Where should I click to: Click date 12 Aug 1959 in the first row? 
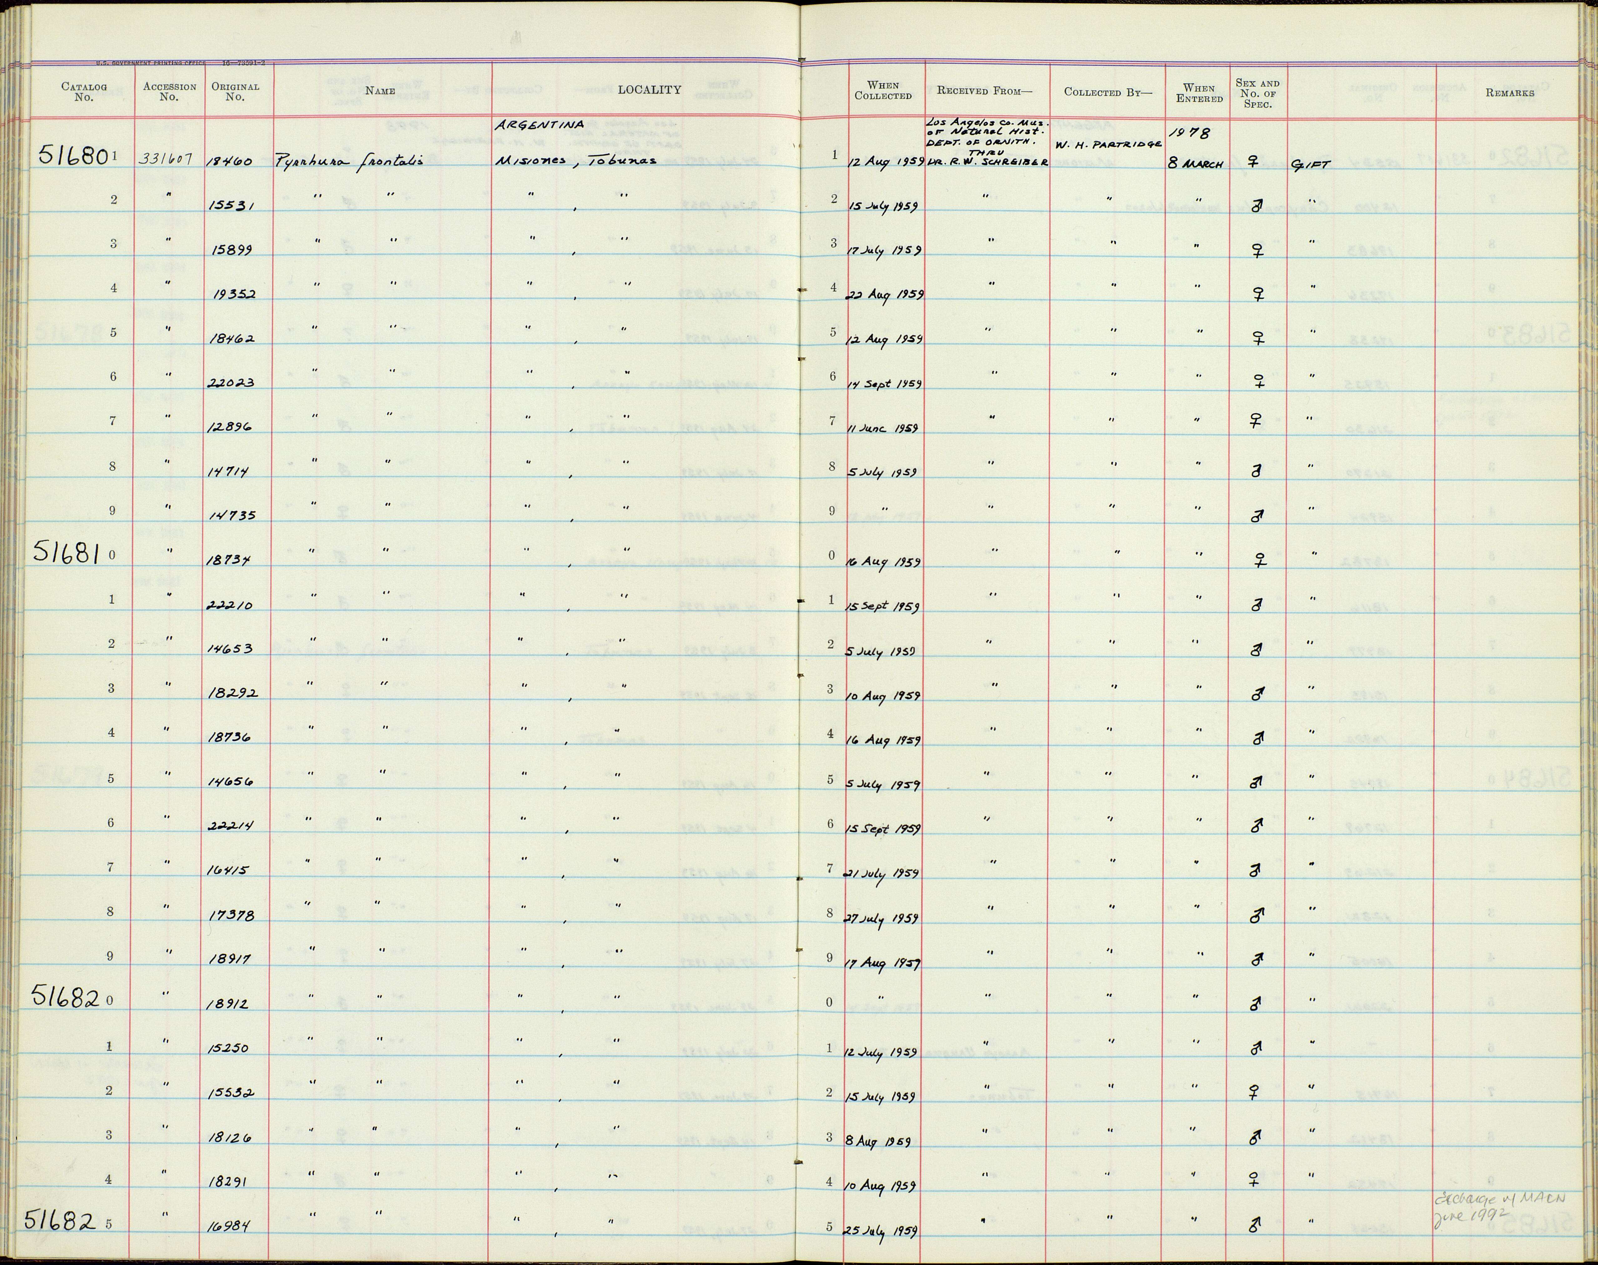[x=886, y=162]
